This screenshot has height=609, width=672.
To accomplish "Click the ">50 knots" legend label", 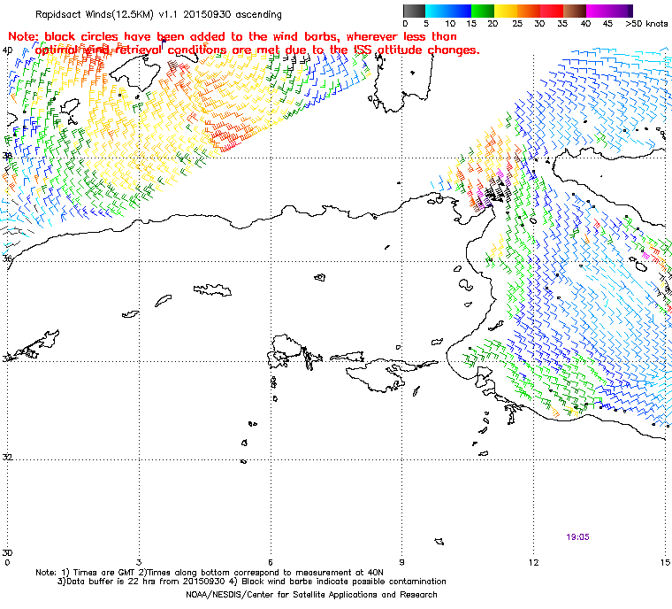I will (x=646, y=24).
